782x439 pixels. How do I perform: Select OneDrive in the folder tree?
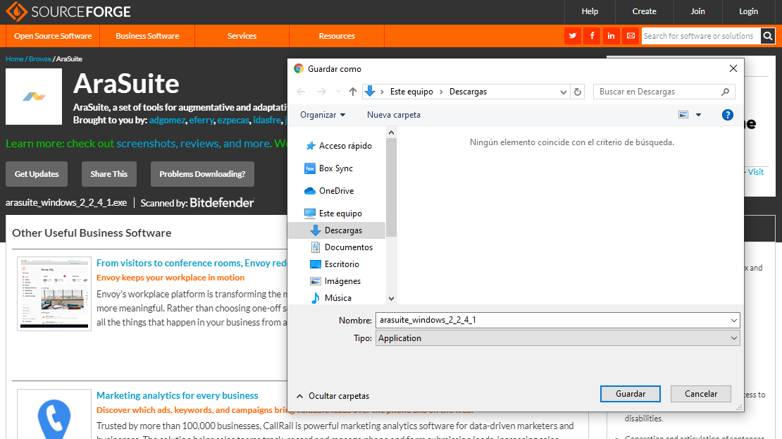tap(330, 191)
